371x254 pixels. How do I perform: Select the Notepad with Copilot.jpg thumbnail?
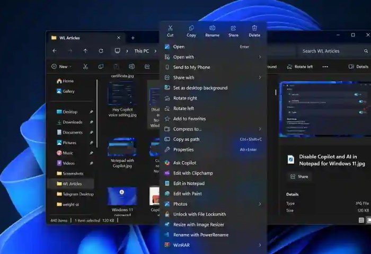tap(122, 147)
